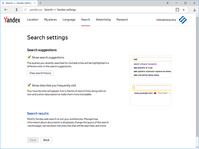Screen dimensions: 199x149
Task: Open a new tab with plus
Action: 40,3
